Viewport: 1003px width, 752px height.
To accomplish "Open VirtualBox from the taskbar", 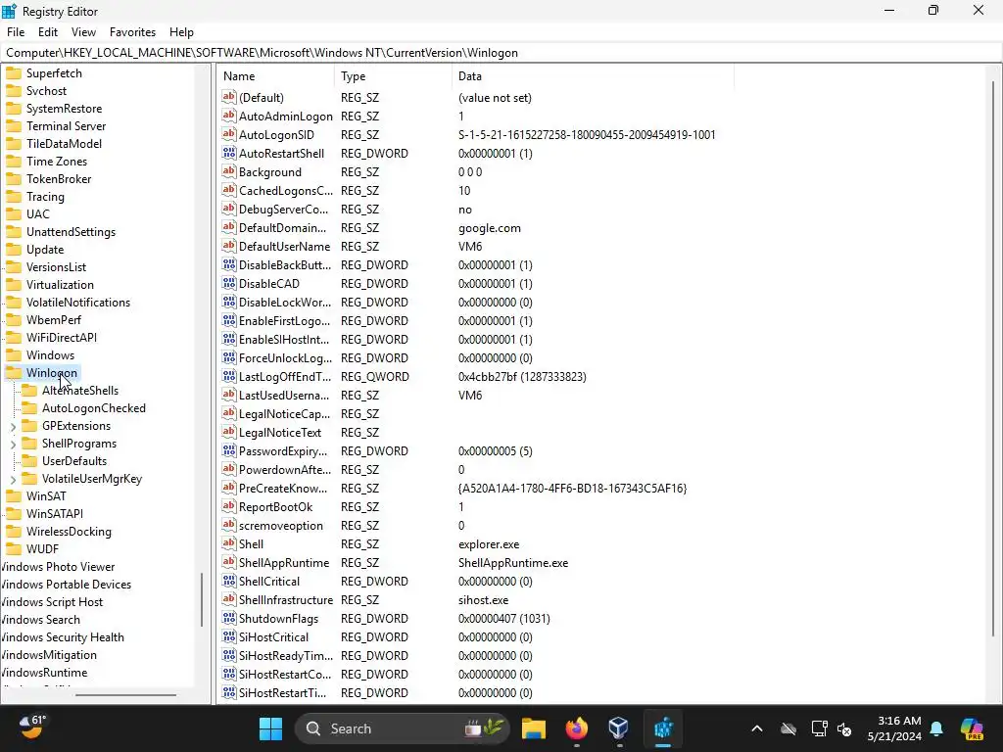I will (619, 728).
